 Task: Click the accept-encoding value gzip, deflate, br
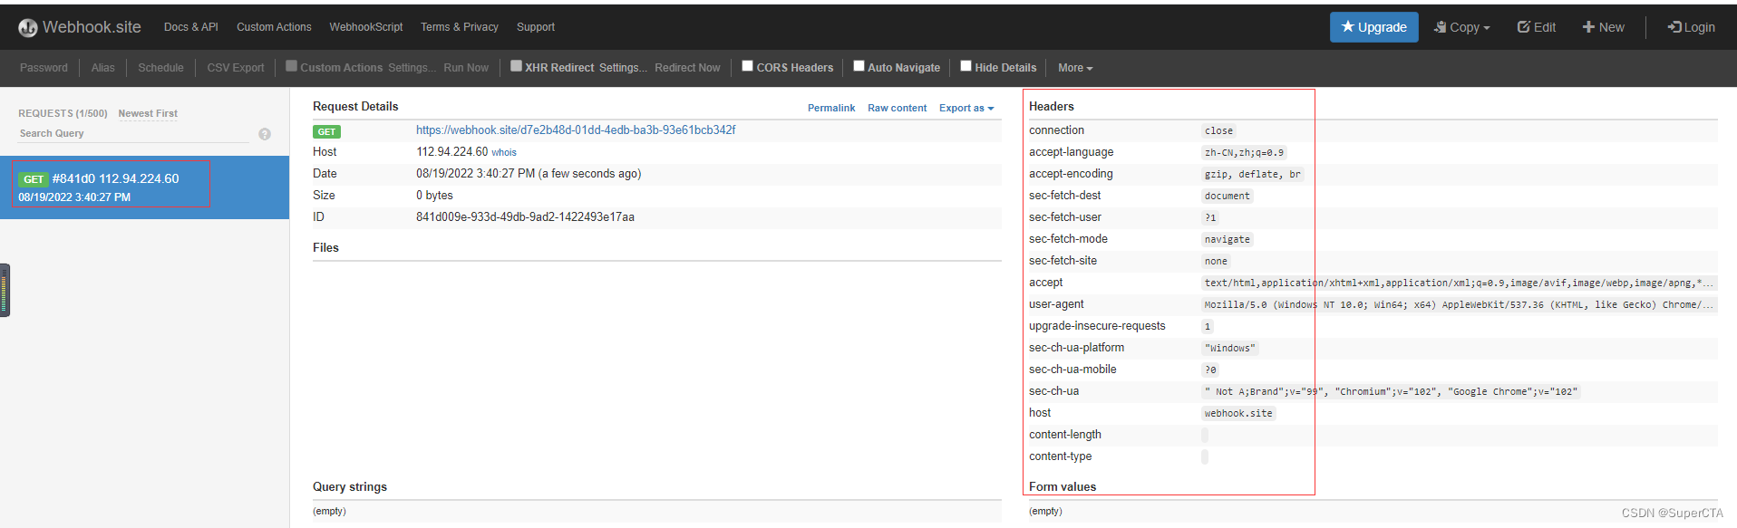click(x=1252, y=175)
